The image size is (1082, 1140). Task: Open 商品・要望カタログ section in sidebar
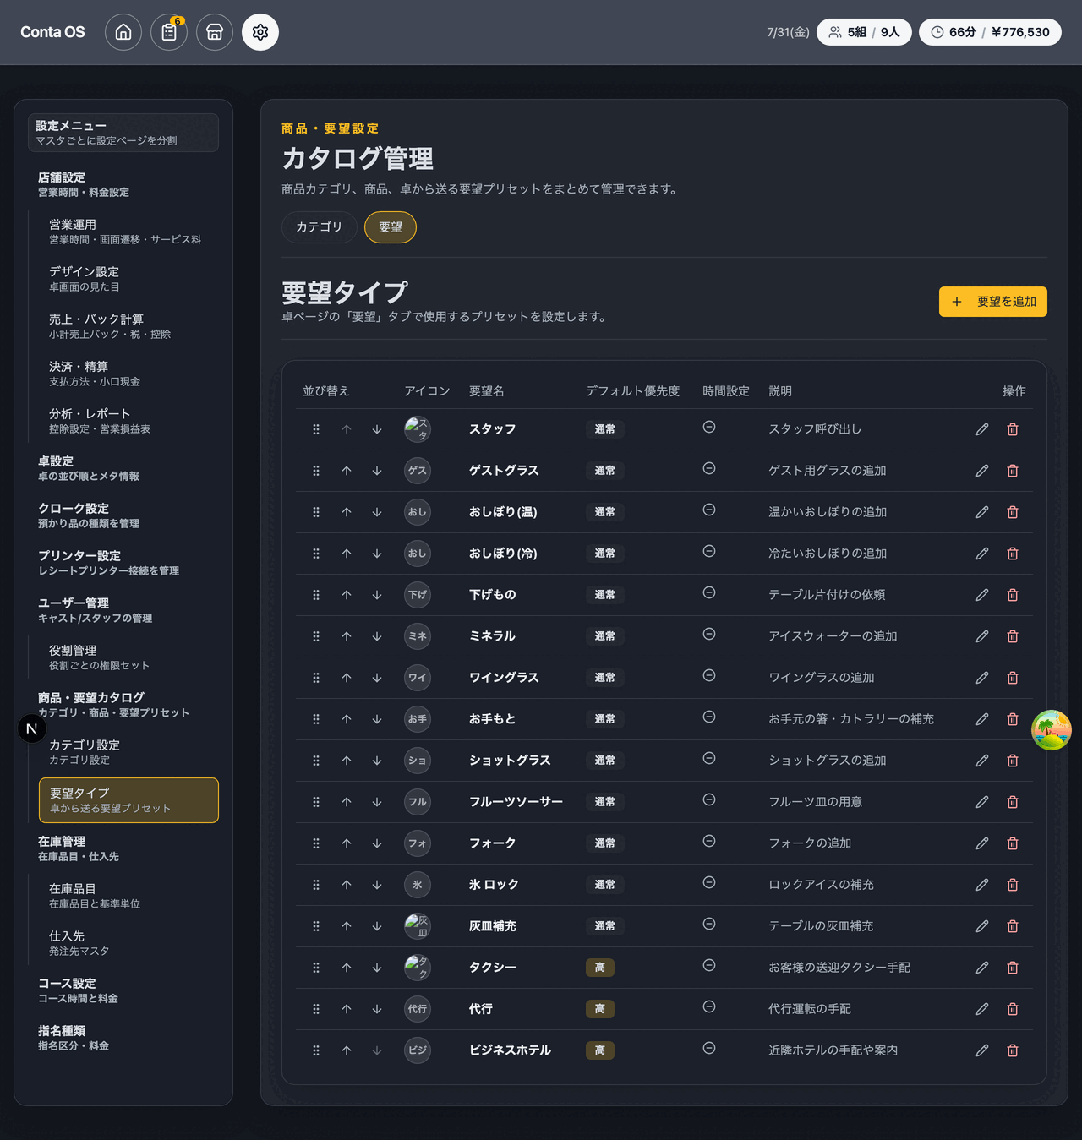coord(123,705)
